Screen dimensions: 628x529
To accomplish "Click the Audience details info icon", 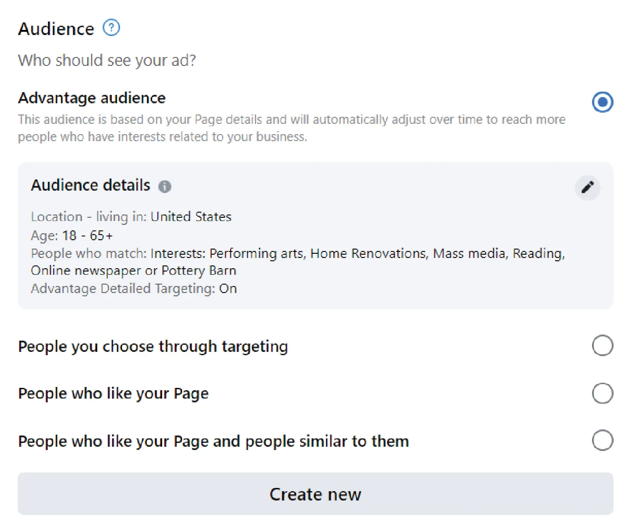I will click(165, 186).
